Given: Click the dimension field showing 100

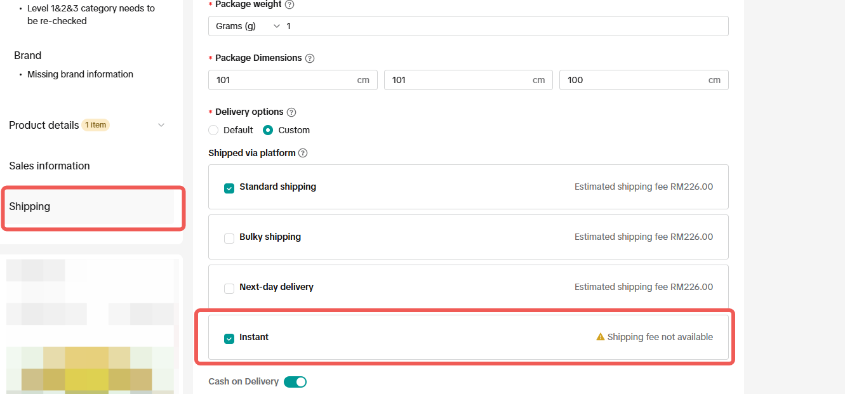Looking at the screenshot, I should (644, 80).
